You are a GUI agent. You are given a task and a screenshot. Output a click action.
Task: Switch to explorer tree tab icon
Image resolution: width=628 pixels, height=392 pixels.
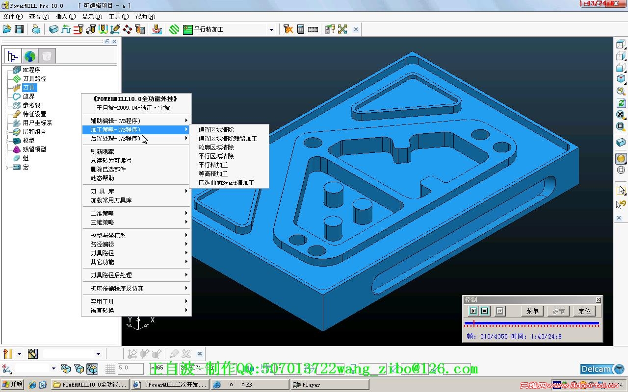pos(13,56)
